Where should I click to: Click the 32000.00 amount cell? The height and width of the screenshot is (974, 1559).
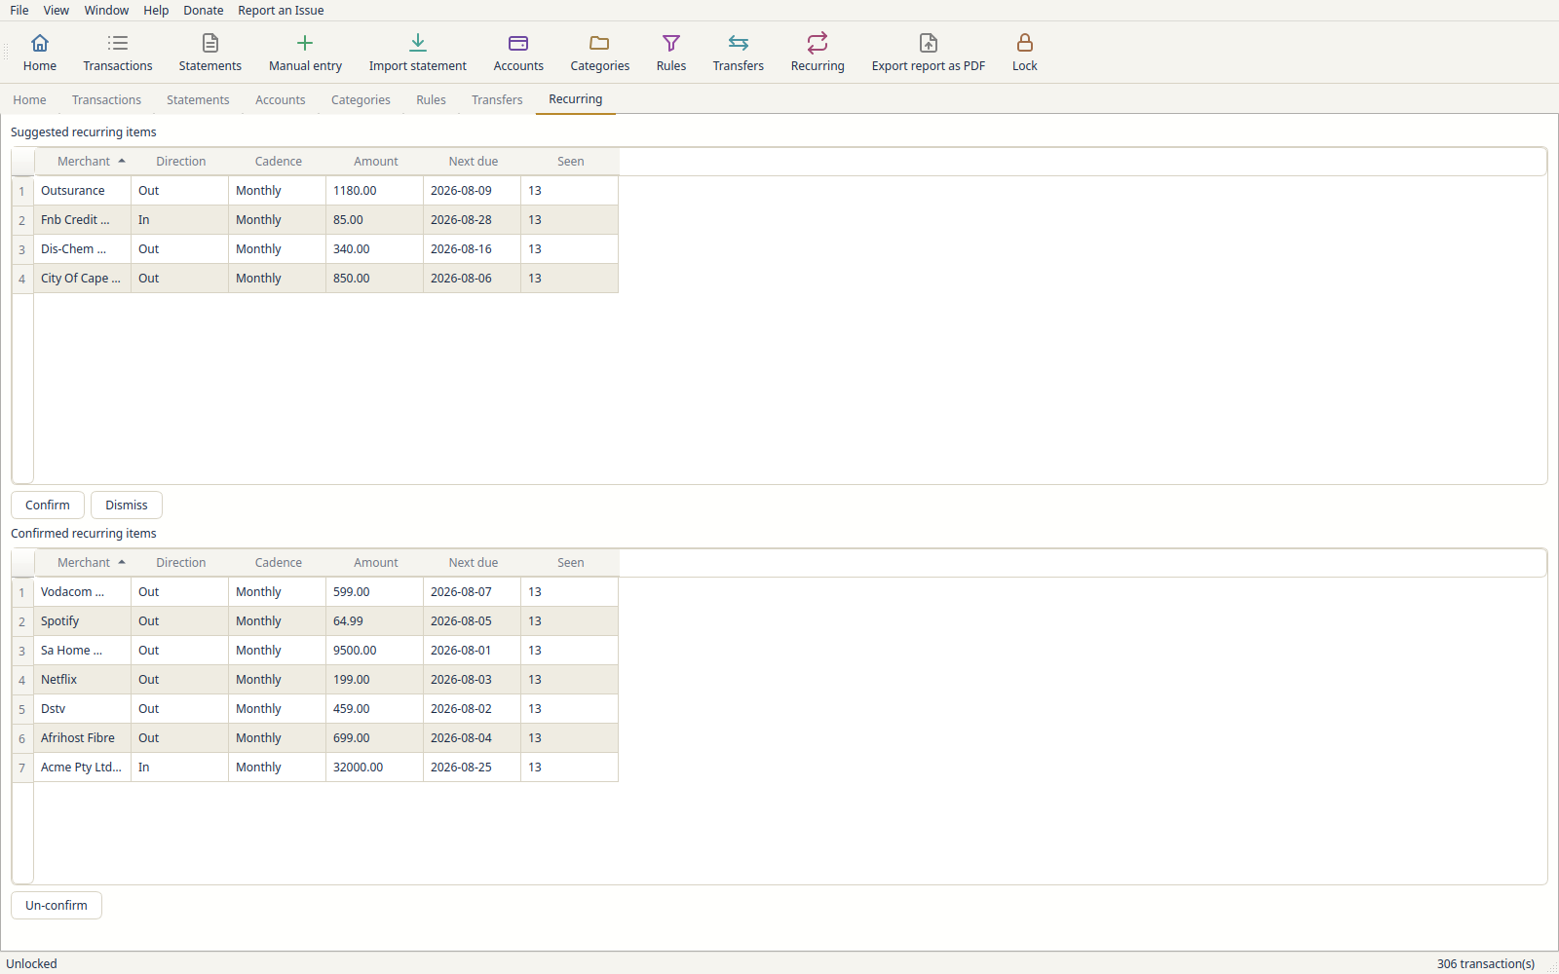coord(375,768)
